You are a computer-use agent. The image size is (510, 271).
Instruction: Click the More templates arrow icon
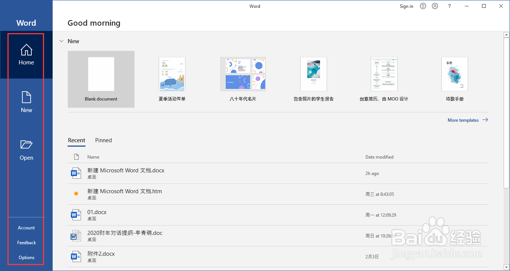[x=485, y=120]
